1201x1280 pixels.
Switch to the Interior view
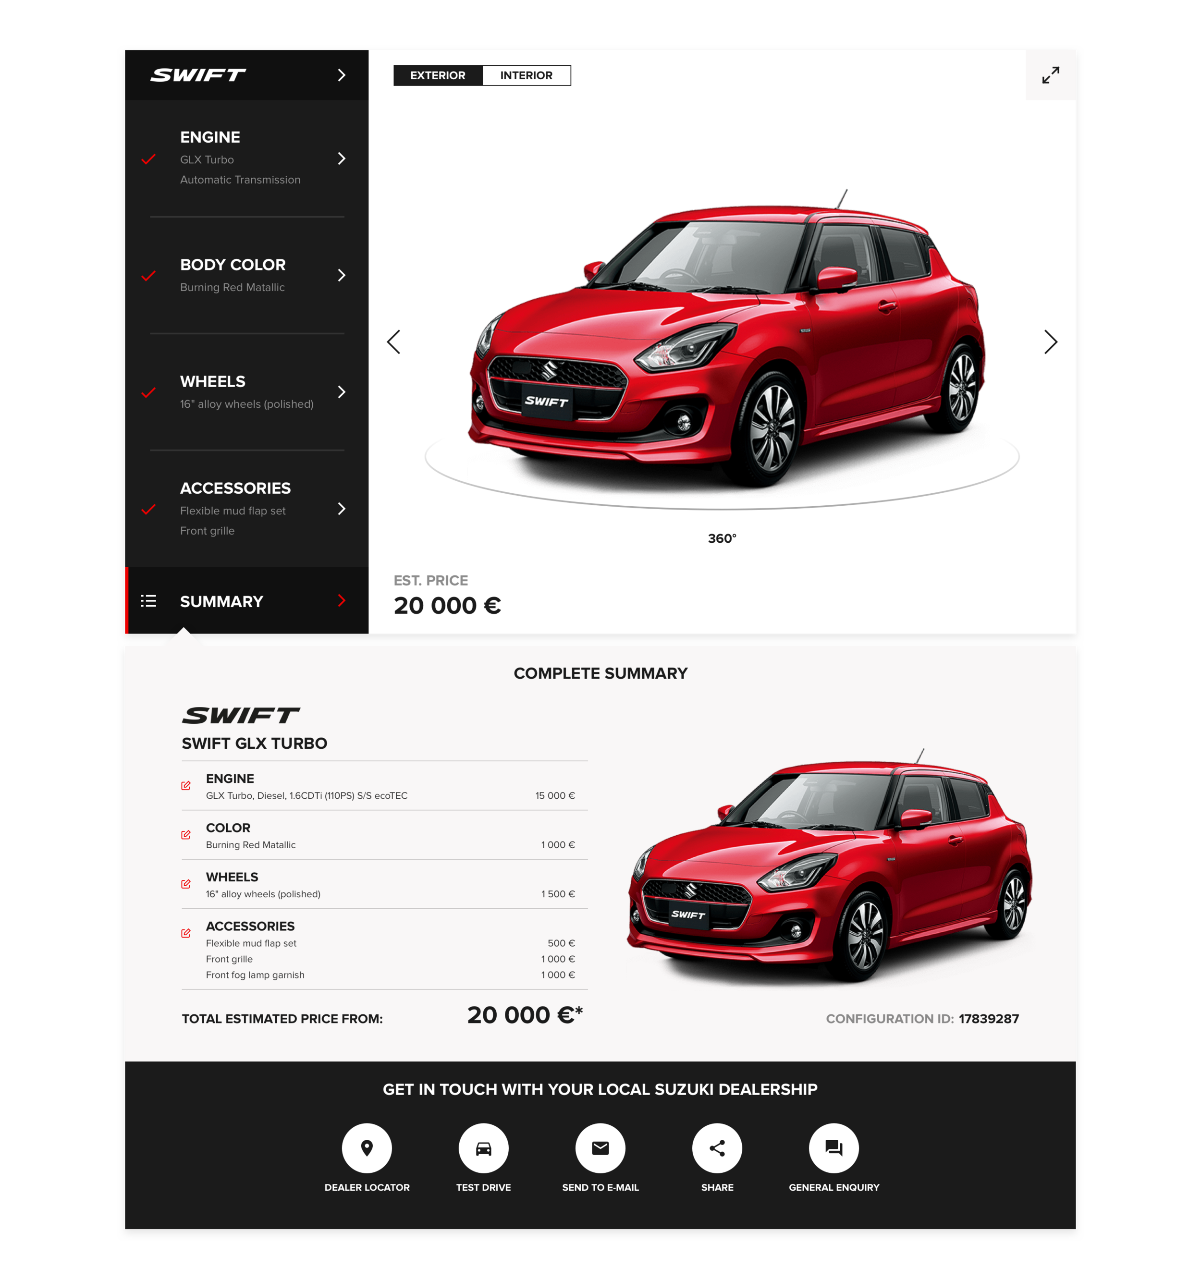point(526,75)
